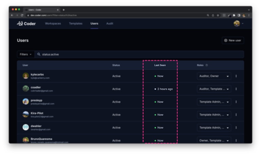Expand the Filters dropdown
261x155 pixels.
point(25,54)
